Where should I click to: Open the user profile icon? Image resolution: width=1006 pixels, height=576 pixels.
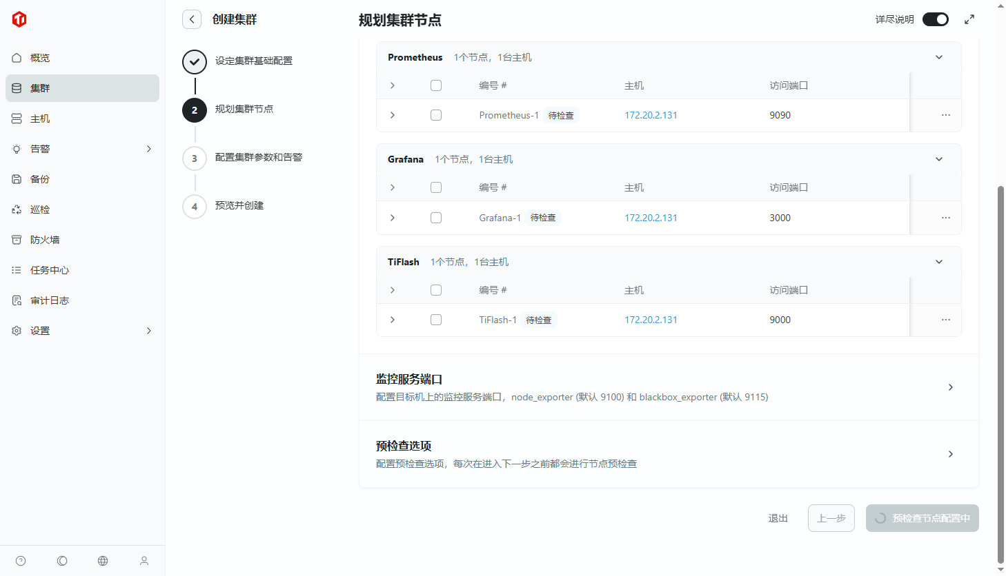point(144,561)
